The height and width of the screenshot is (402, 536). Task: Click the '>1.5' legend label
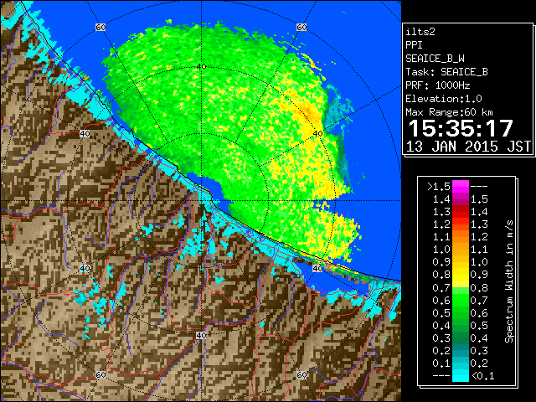tap(438, 187)
